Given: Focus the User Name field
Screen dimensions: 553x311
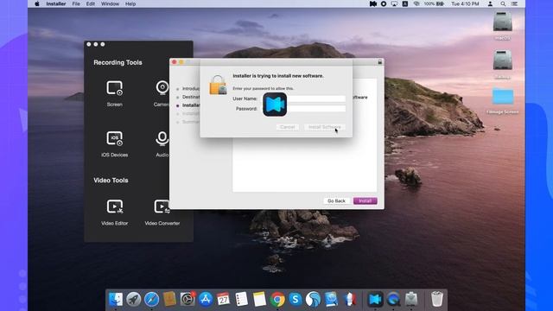Looking at the screenshot, I should 303,98.
